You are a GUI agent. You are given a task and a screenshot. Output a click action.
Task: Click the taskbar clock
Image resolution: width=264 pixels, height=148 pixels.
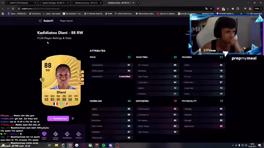252,145
